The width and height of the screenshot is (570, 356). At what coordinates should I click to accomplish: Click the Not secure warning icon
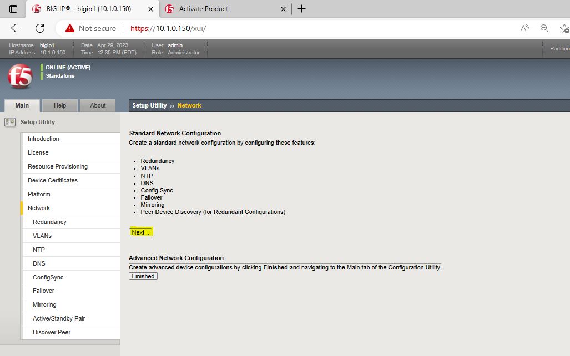70,28
